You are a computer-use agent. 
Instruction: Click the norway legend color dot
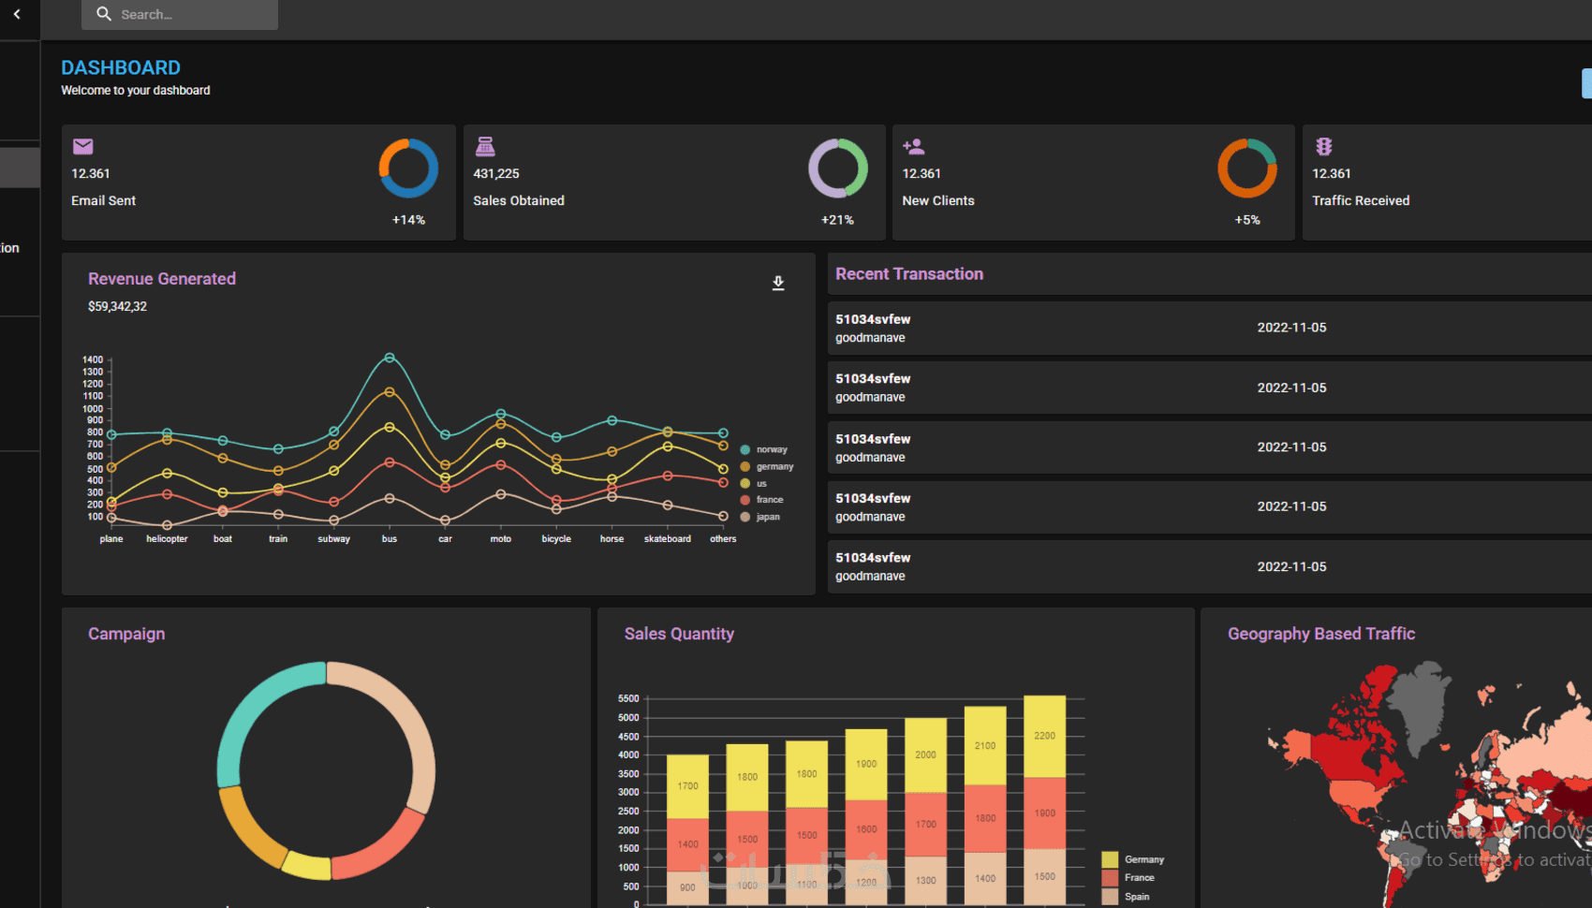tap(745, 450)
